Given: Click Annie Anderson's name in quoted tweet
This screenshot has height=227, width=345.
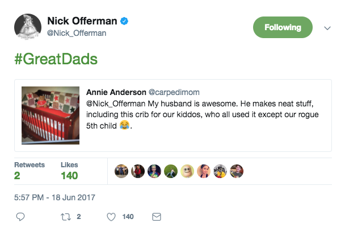Looking at the screenshot, I should click(x=116, y=92).
